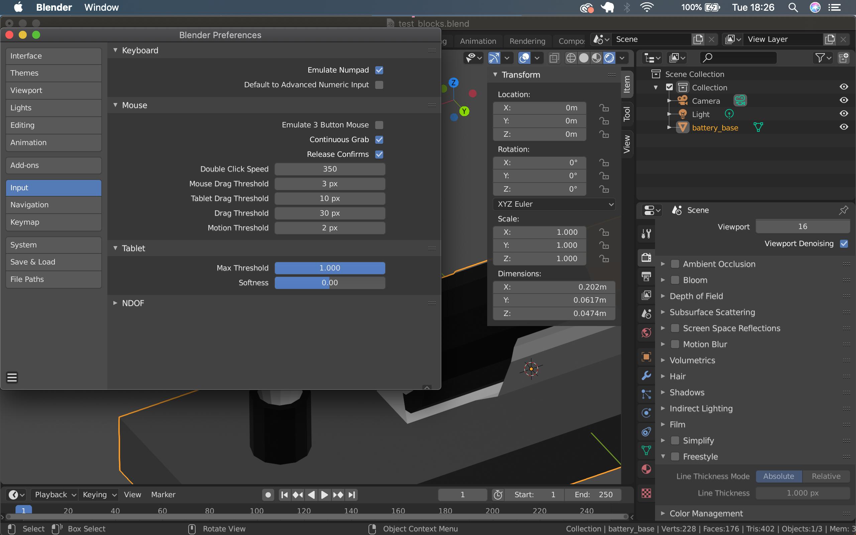Toggle Emulate Numpad checkbox
This screenshot has width=856, height=535.
(380, 70)
